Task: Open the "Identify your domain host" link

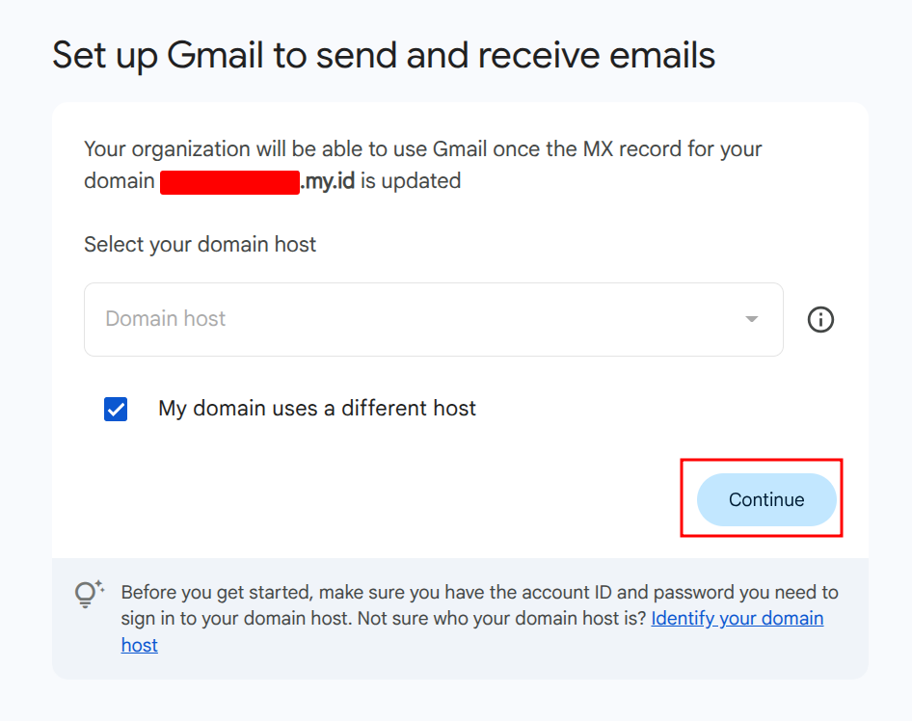Action: click(737, 619)
